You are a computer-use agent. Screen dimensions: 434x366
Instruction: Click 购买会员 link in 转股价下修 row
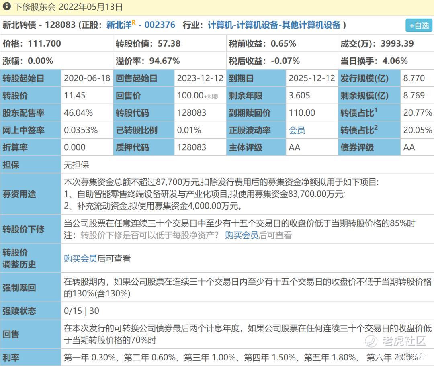pyautogui.click(x=242, y=235)
